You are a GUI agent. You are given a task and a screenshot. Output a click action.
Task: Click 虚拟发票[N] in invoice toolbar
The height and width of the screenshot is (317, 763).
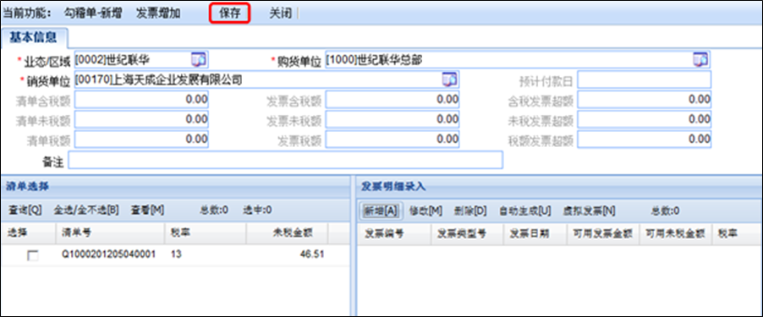590,210
